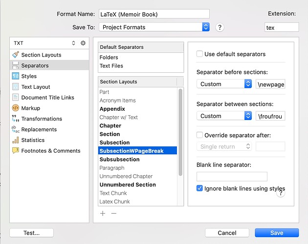
Task: Select the bold Chapter layout
Action: point(137,125)
